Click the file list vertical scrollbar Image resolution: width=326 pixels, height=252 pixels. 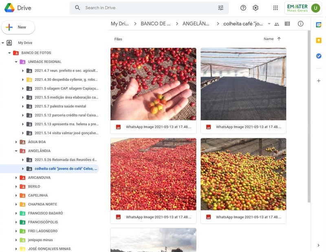click(309, 117)
